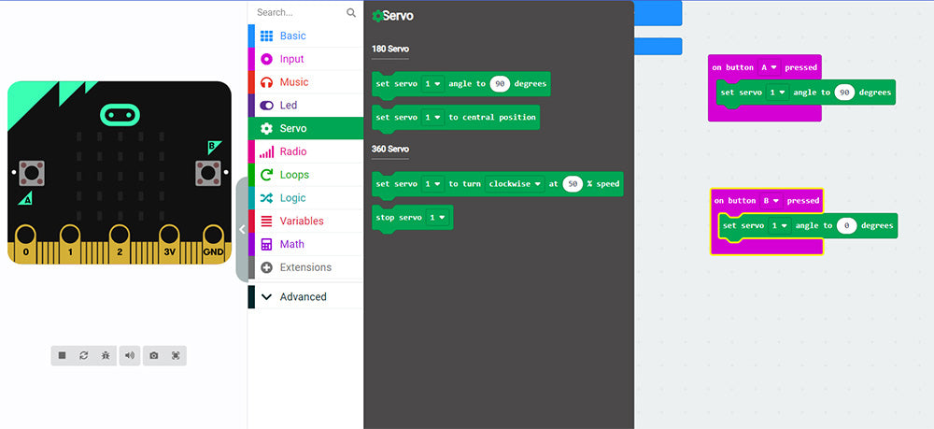
Task: Take a simulator screenshot with the camera icon
Action: [x=153, y=355]
